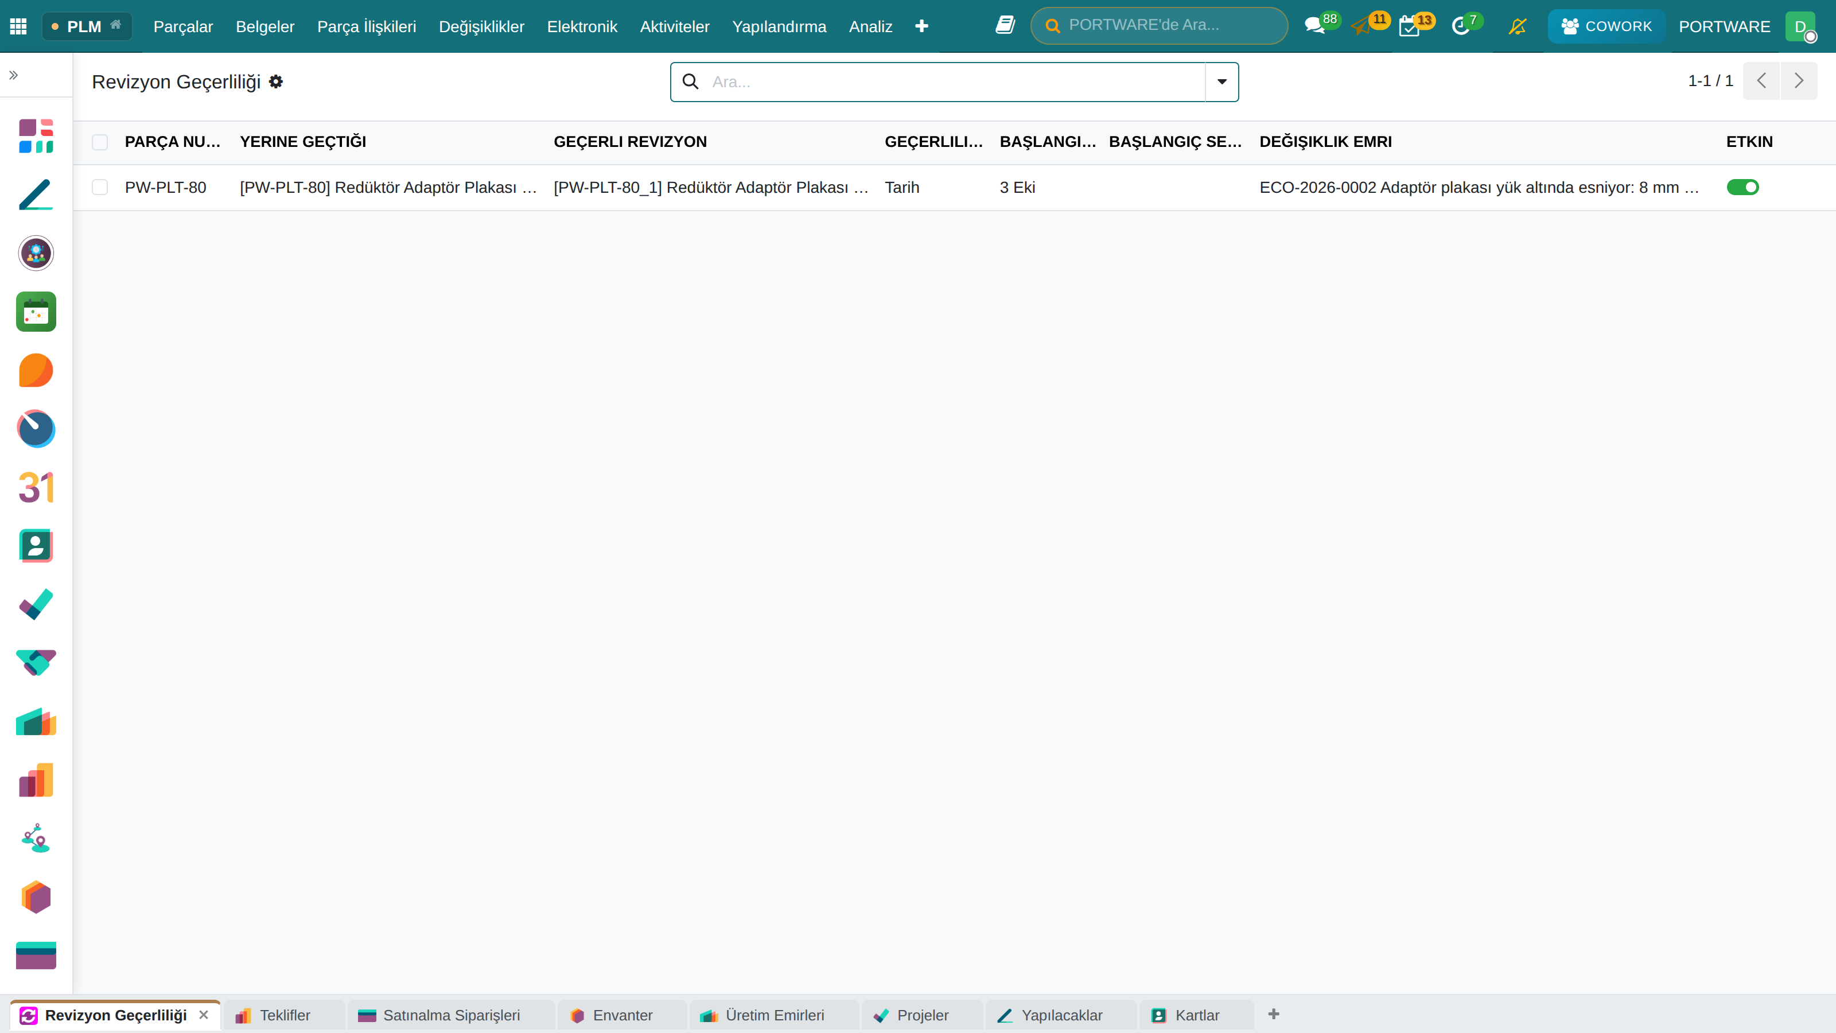Open the Değişiklikler menu
The height and width of the screenshot is (1033, 1836).
pos(481,26)
